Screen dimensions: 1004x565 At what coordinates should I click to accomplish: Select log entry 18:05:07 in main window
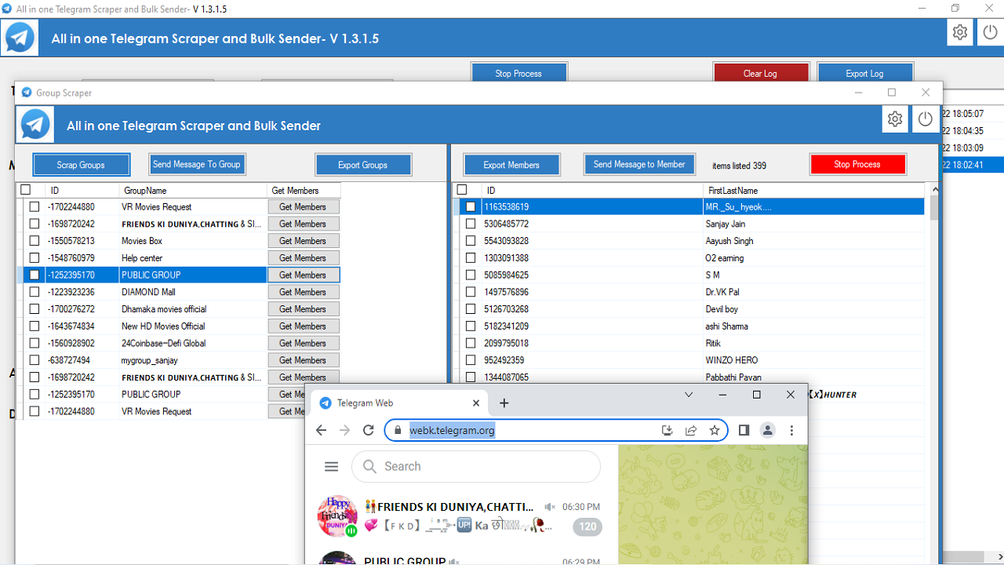click(973, 114)
